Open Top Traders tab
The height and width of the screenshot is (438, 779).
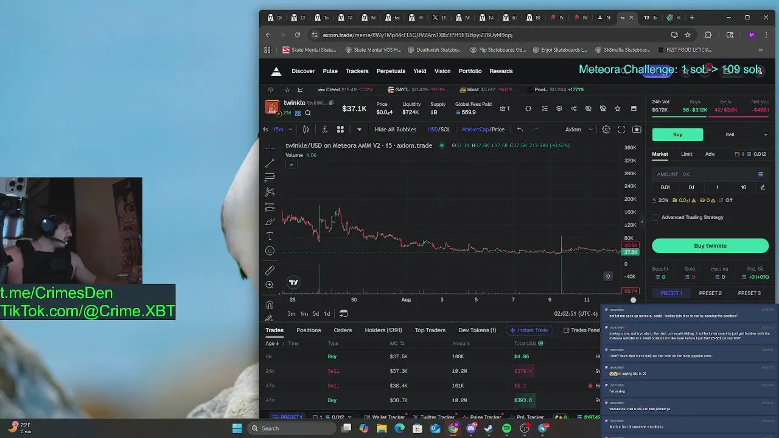point(430,330)
